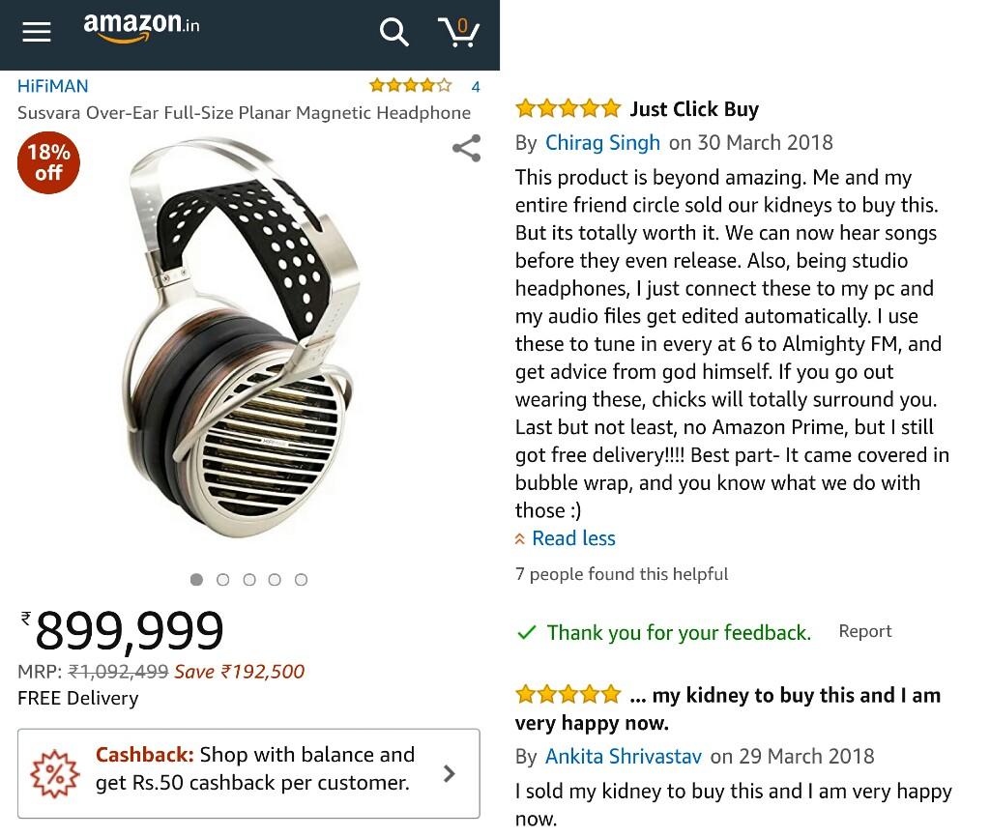Click the headphone product image
This screenshot has width=990, height=837.
point(249,348)
